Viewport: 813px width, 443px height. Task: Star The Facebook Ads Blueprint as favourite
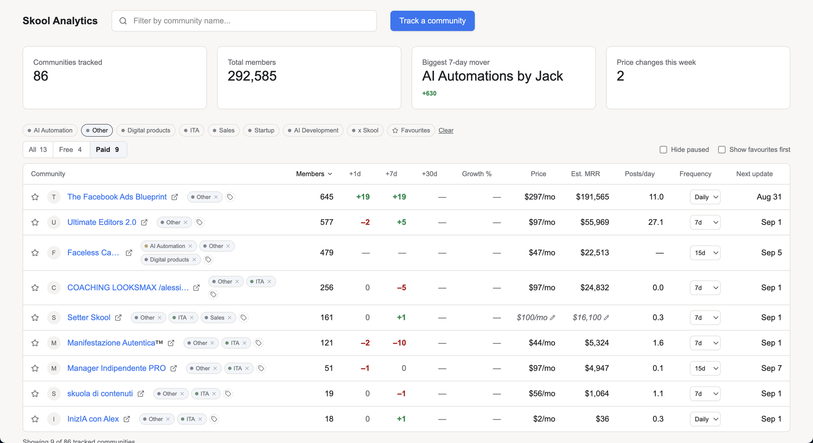pos(35,197)
